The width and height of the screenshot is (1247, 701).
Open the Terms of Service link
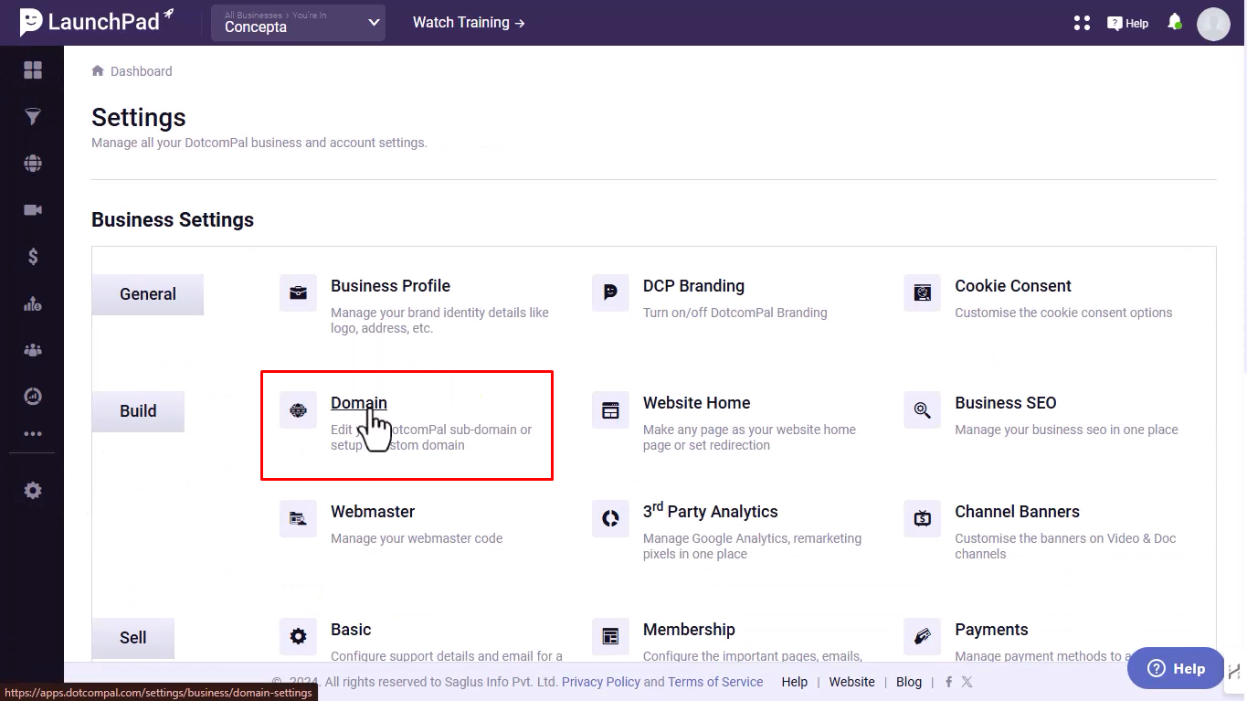pos(715,682)
